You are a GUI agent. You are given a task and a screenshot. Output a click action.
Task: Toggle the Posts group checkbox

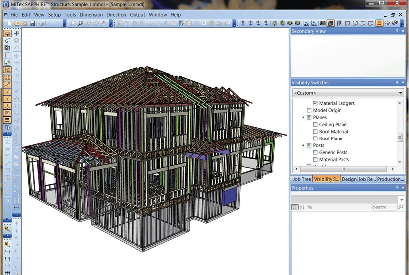(x=309, y=145)
